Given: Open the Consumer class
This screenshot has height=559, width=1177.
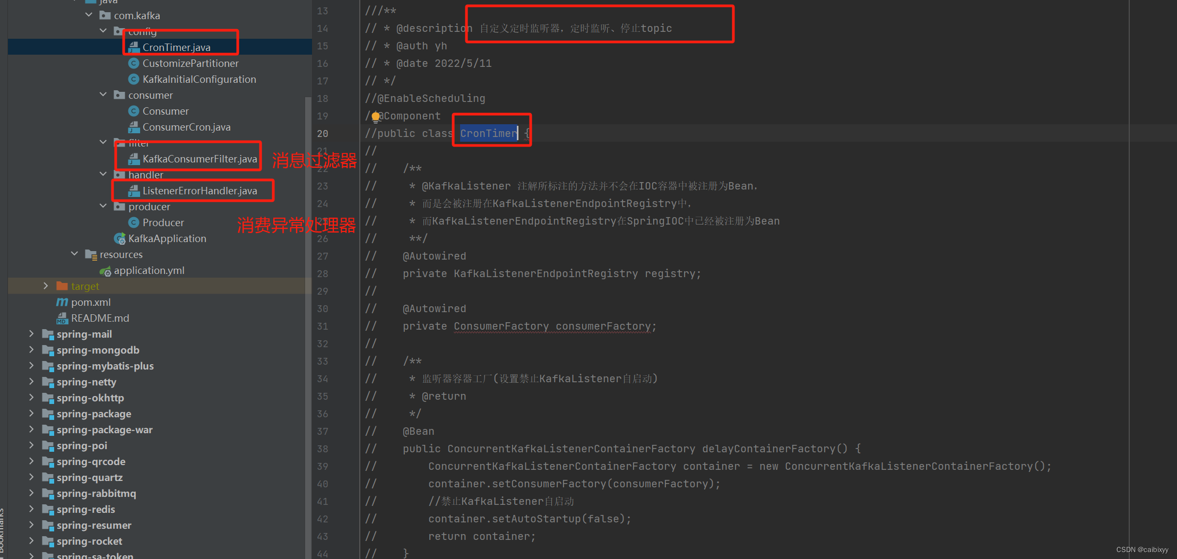Looking at the screenshot, I should pyautogui.click(x=166, y=111).
